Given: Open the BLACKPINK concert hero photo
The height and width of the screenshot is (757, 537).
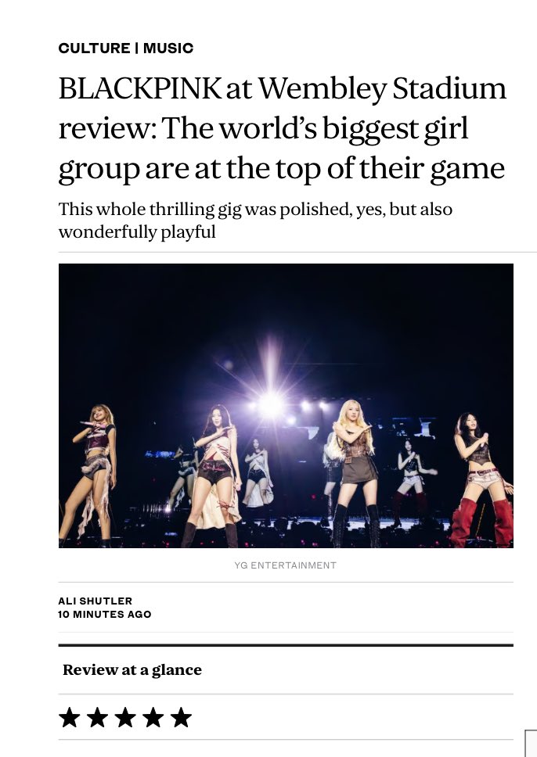Looking at the screenshot, I should tap(286, 406).
